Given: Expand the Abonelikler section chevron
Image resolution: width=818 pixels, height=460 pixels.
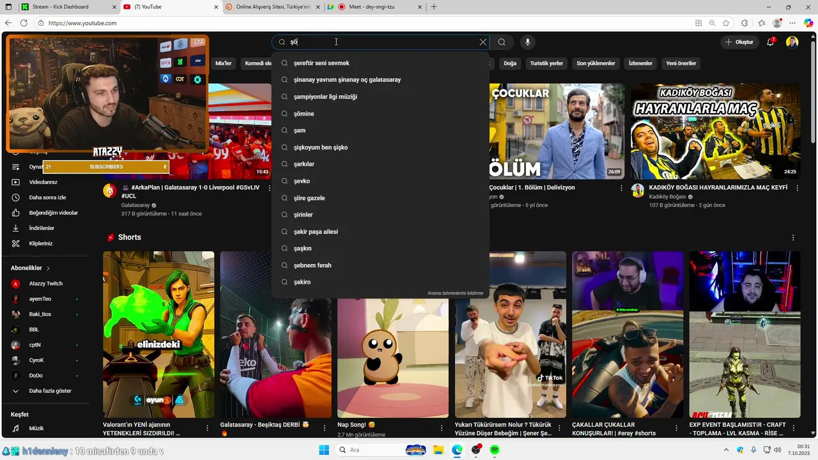Looking at the screenshot, I should pos(48,268).
